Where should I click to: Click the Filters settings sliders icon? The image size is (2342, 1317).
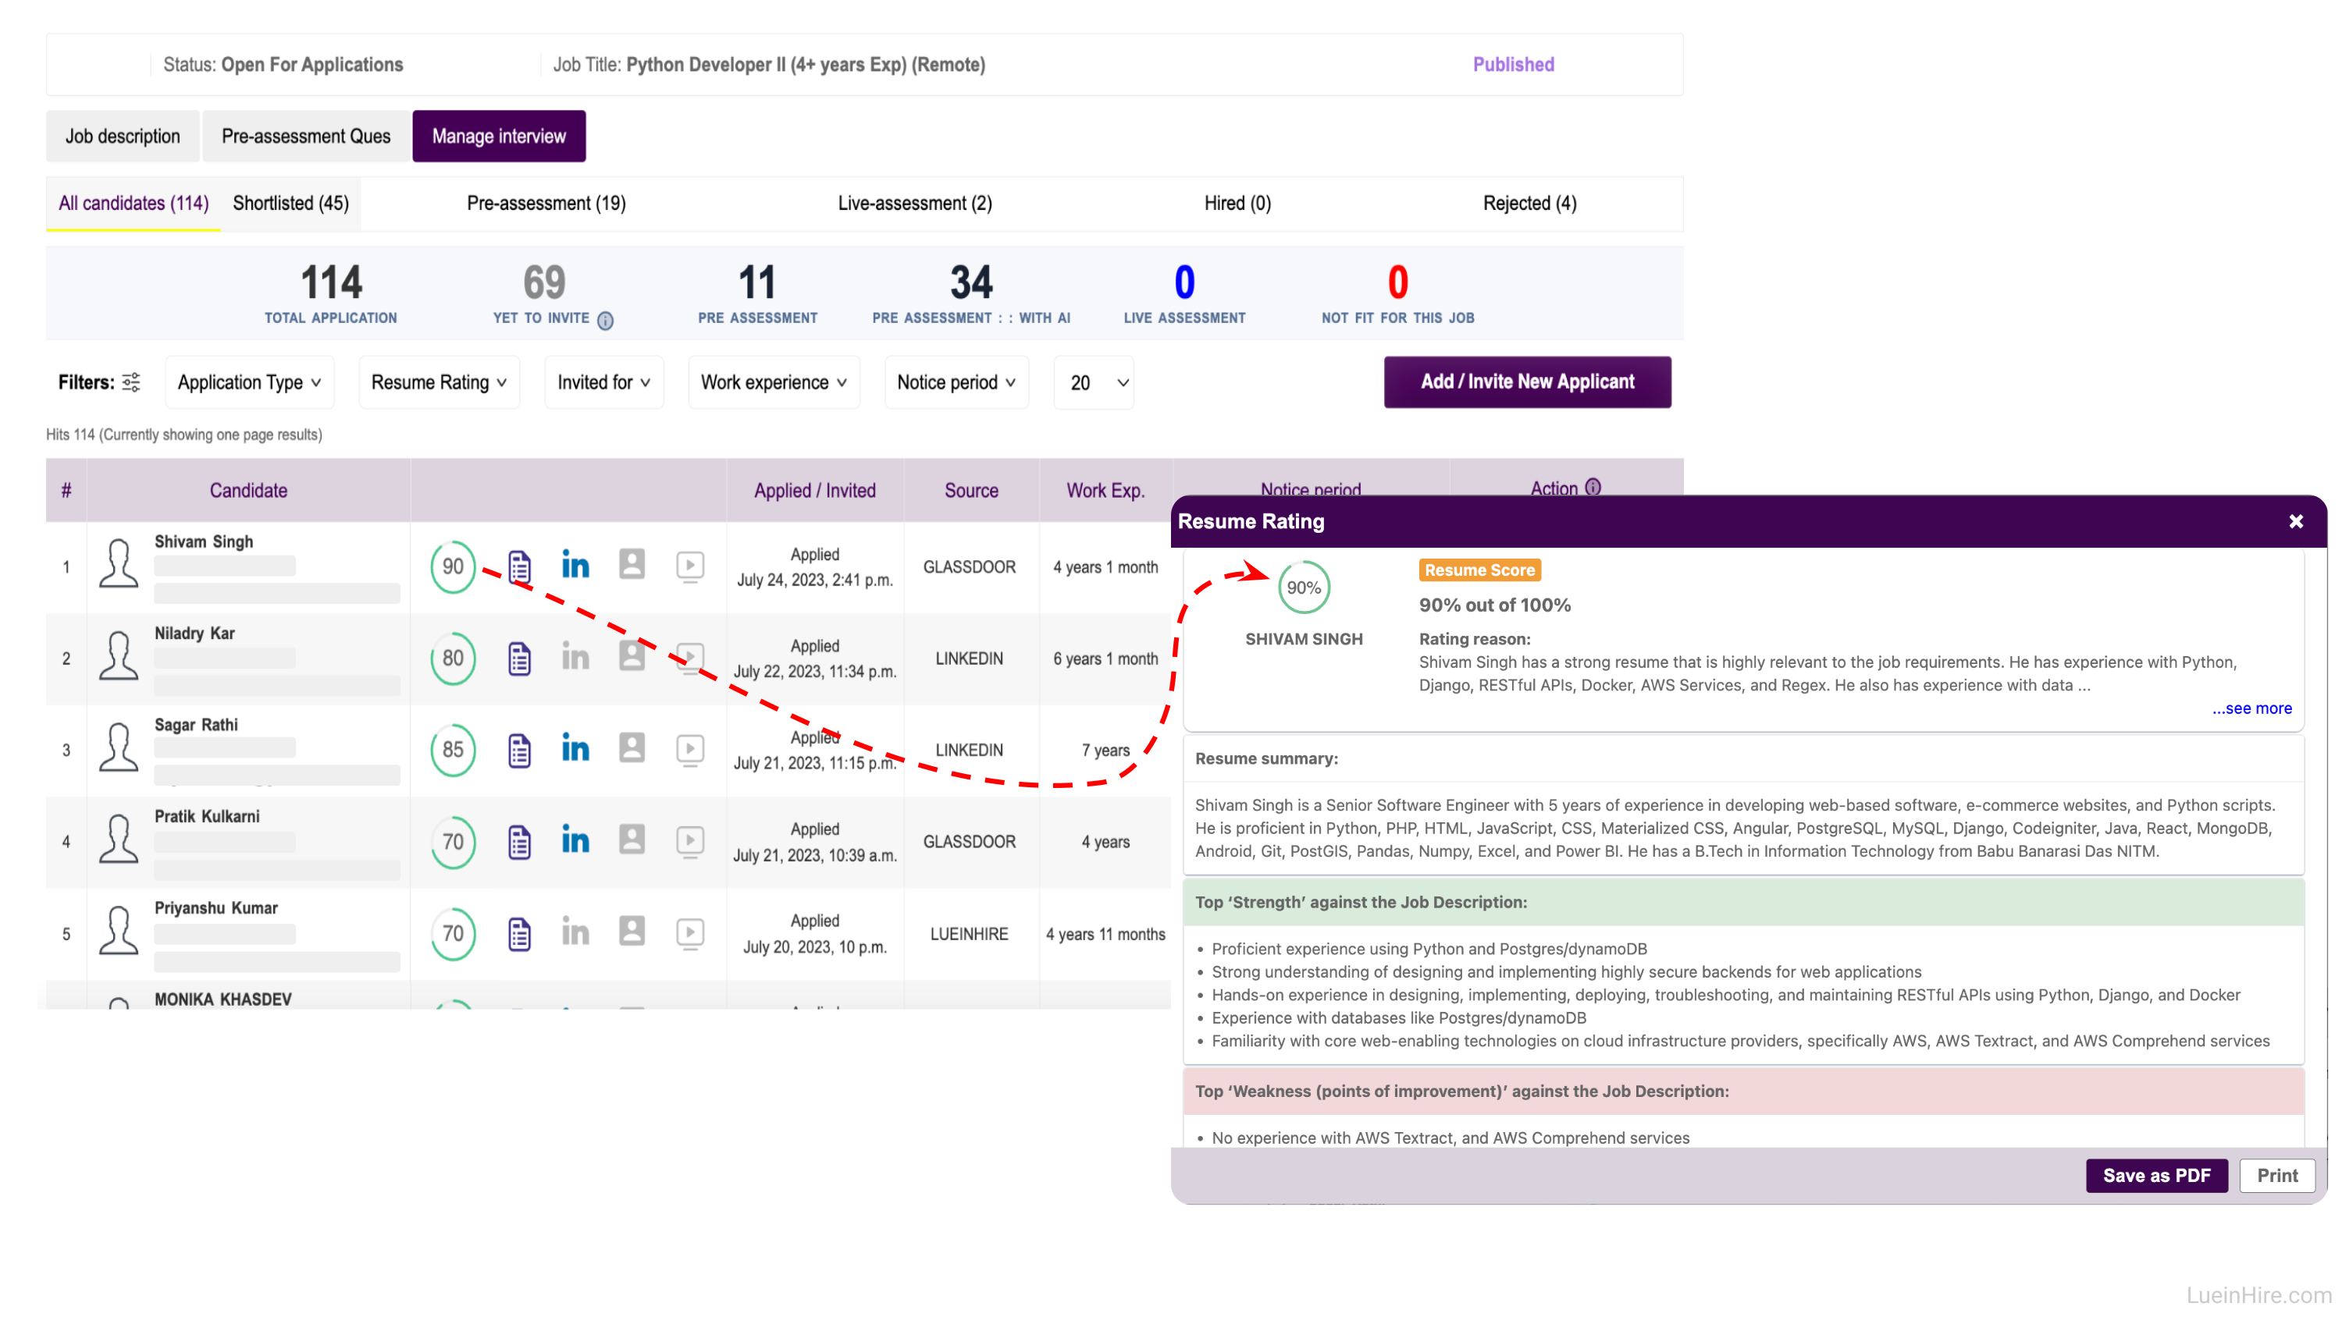131,382
